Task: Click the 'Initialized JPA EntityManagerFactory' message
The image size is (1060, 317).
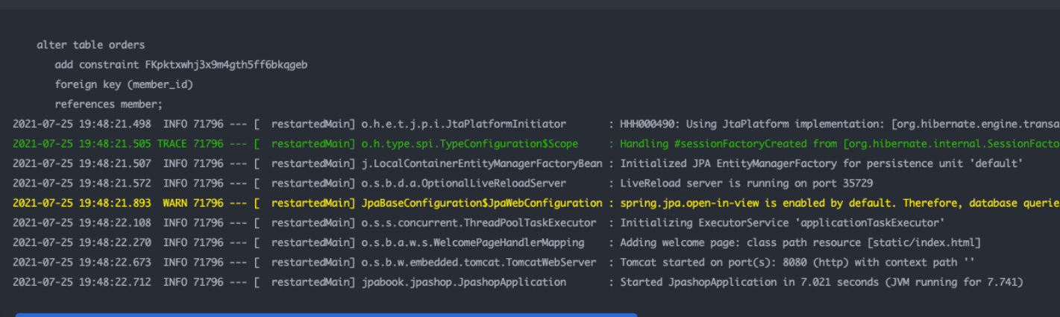Action: click(821, 163)
